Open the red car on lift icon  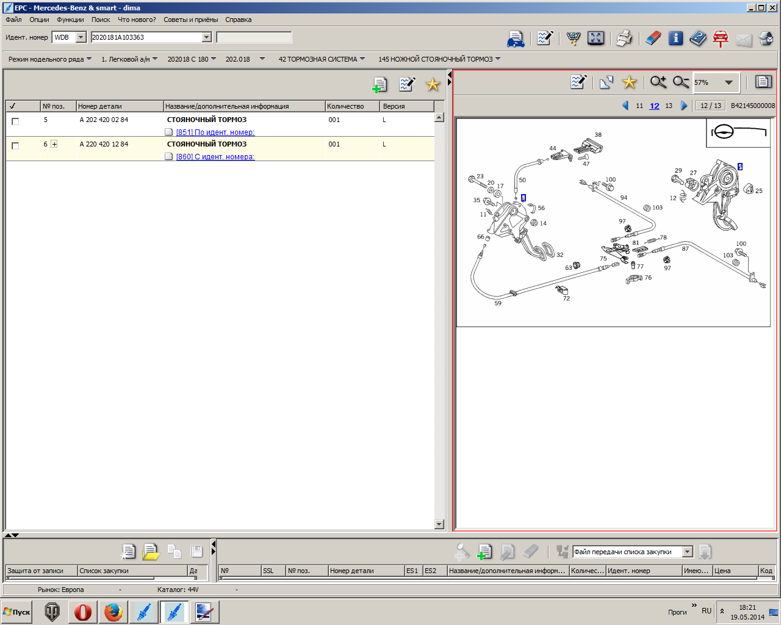(x=721, y=38)
